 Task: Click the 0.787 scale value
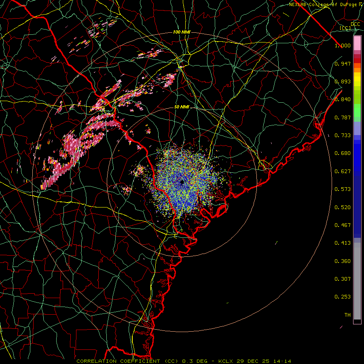coord(343,117)
